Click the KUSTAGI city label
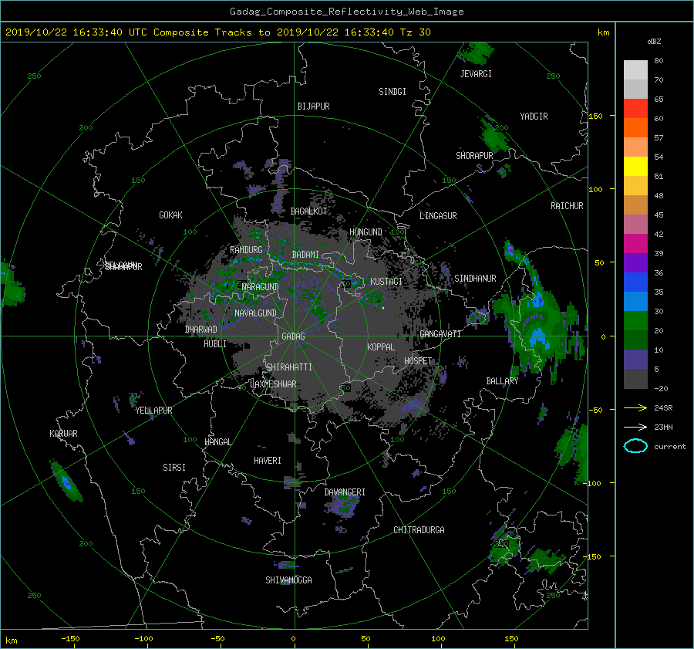Screen dimensions: 694x649 (386, 282)
